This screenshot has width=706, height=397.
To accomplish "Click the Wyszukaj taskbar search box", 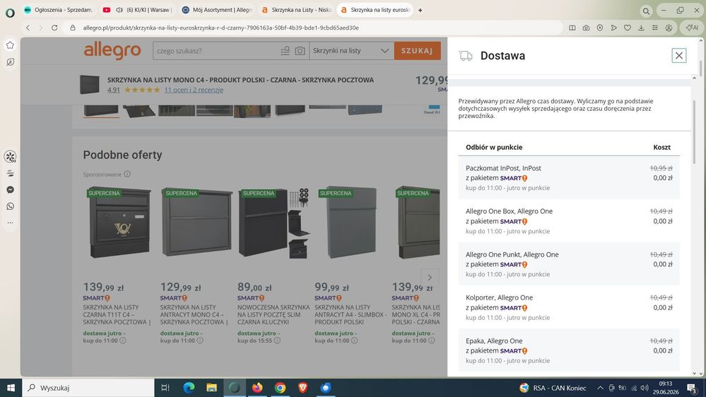I will [88, 388].
